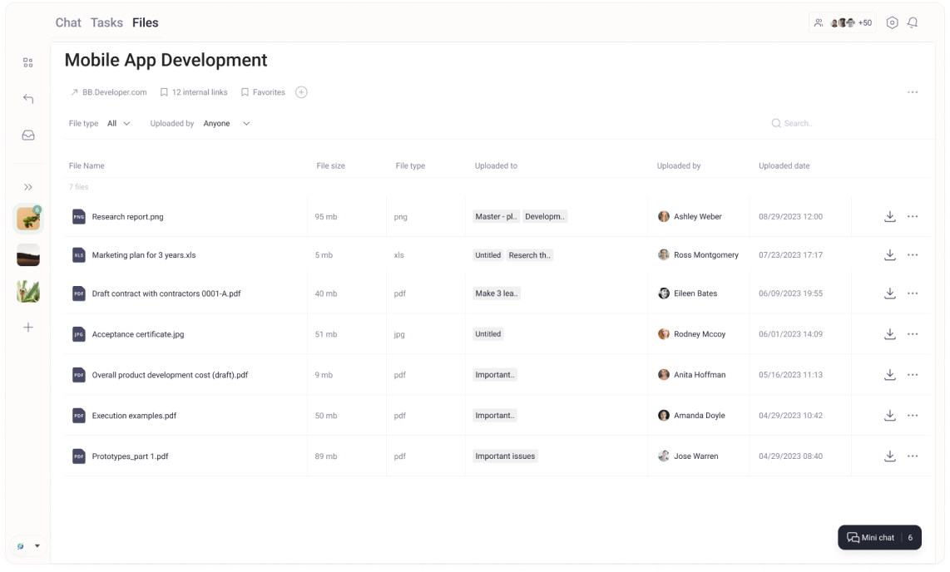Open the settings hexagon icon
This screenshot has width=950, height=572.
tap(892, 23)
